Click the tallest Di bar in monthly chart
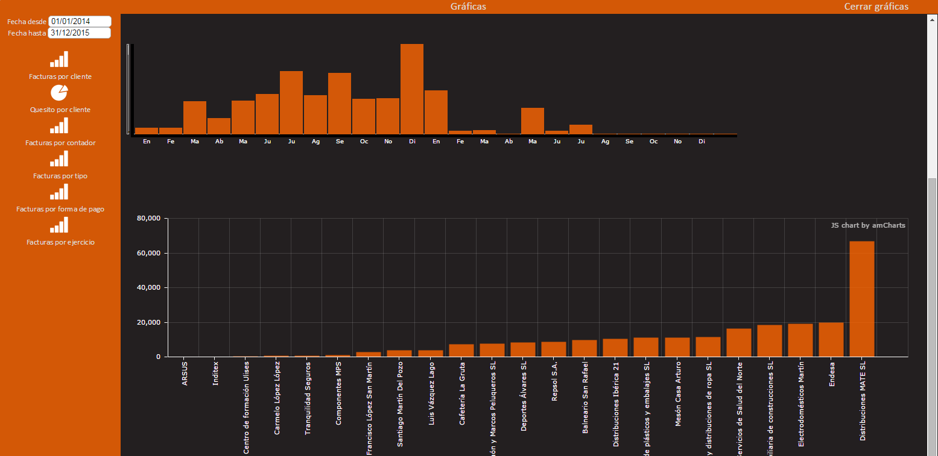The height and width of the screenshot is (456, 938). [412, 89]
